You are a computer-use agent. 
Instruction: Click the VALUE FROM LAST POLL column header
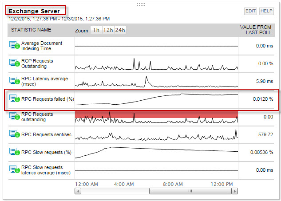click(256, 30)
